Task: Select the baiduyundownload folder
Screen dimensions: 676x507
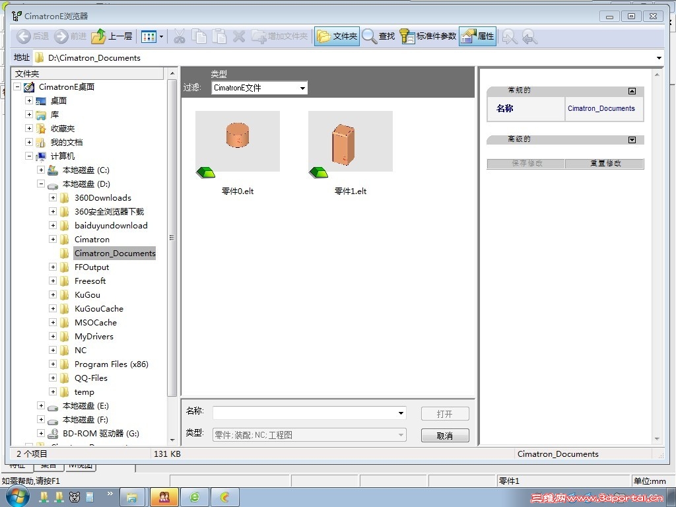Action: tap(111, 226)
